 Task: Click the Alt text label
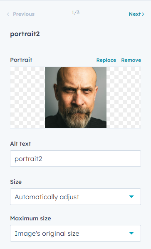[20, 144]
